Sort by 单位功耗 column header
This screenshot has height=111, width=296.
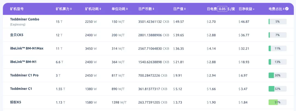120,9
